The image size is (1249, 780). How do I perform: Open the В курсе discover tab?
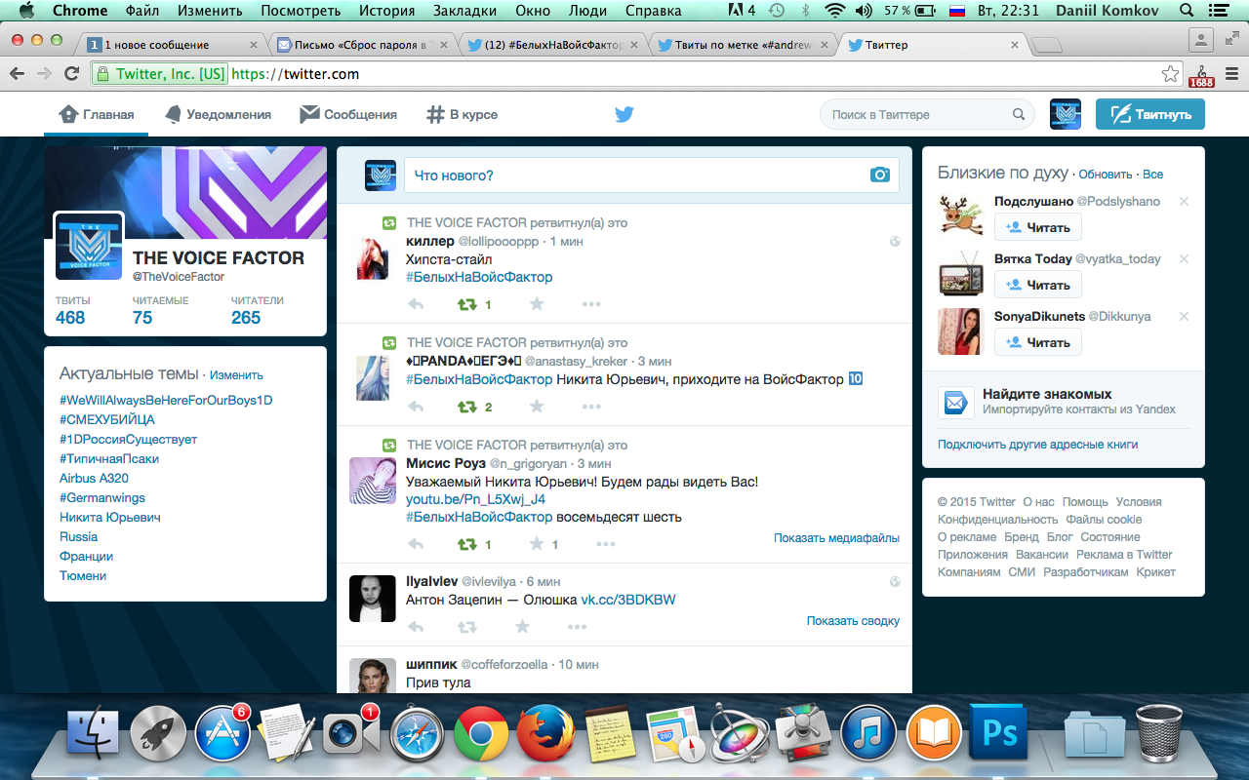click(463, 114)
